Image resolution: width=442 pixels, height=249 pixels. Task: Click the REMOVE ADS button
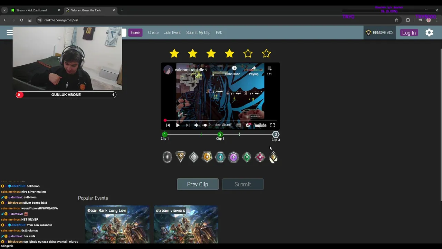point(379,33)
